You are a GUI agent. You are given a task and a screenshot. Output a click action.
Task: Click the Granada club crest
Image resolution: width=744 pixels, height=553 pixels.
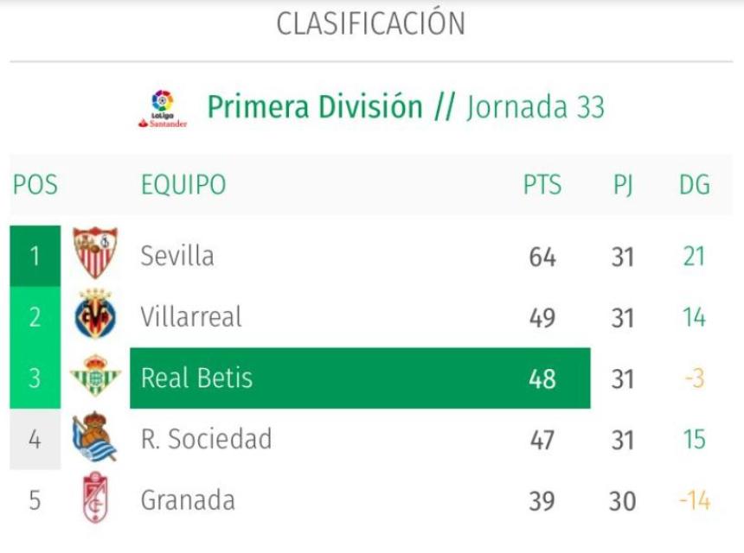(x=95, y=499)
